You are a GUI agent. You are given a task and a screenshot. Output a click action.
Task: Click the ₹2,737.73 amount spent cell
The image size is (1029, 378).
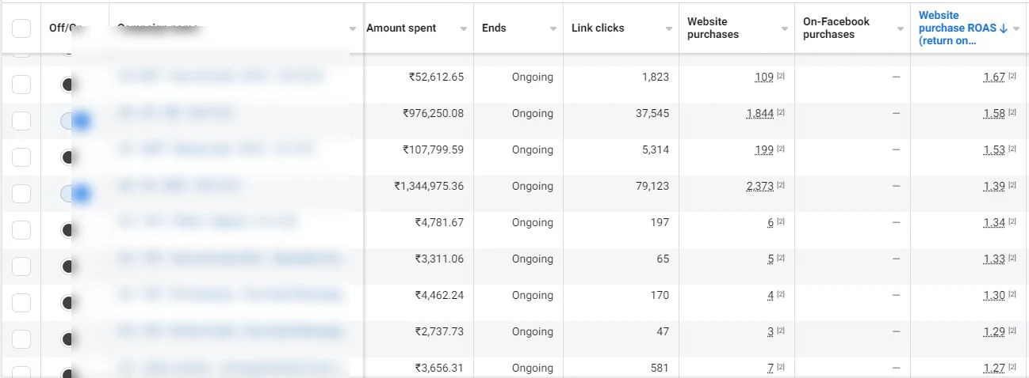[x=439, y=332]
